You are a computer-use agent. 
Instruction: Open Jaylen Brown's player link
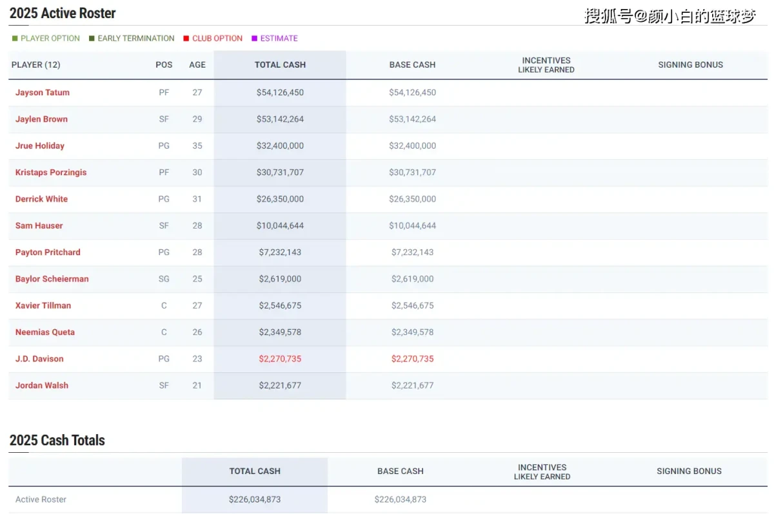tap(41, 119)
